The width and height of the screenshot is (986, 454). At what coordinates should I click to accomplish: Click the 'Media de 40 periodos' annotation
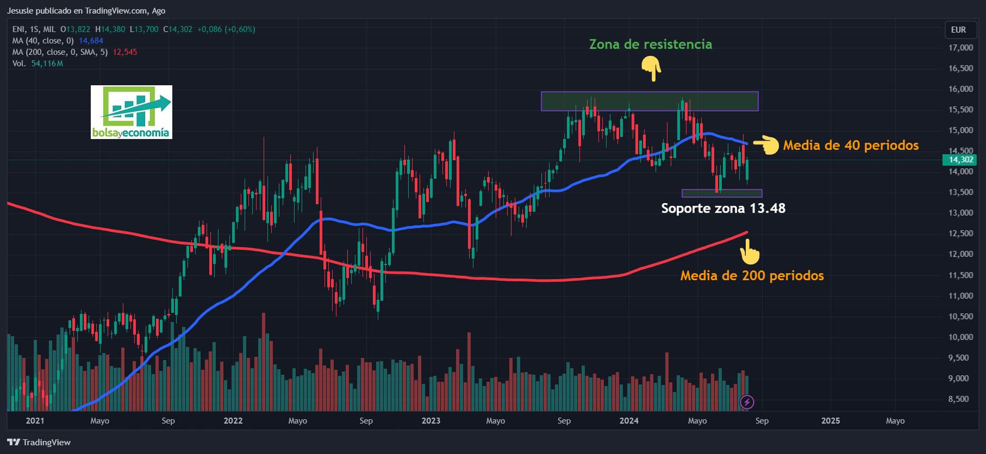pos(851,145)
